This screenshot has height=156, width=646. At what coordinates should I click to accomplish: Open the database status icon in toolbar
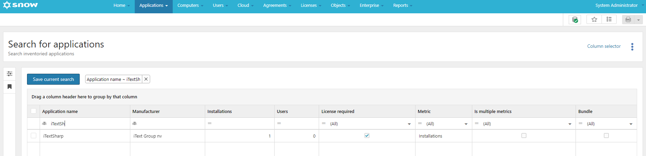point(575,19)
